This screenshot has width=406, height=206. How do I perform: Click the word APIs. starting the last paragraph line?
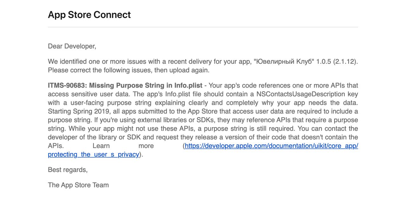pos(56,146)
